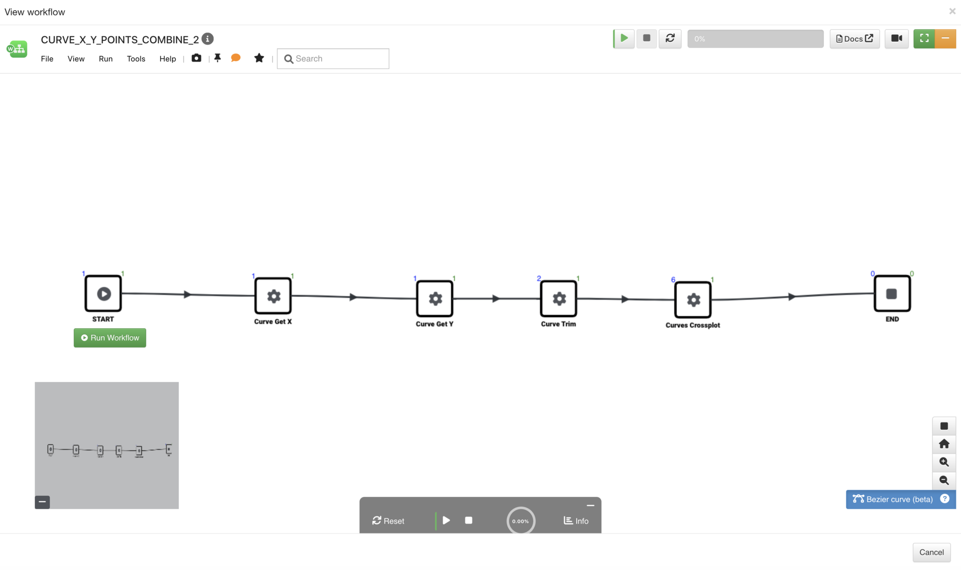The width and height of the screenshot is (961, 570).
Task: Open Docs in a new window
Action: [x=854, y=38]
